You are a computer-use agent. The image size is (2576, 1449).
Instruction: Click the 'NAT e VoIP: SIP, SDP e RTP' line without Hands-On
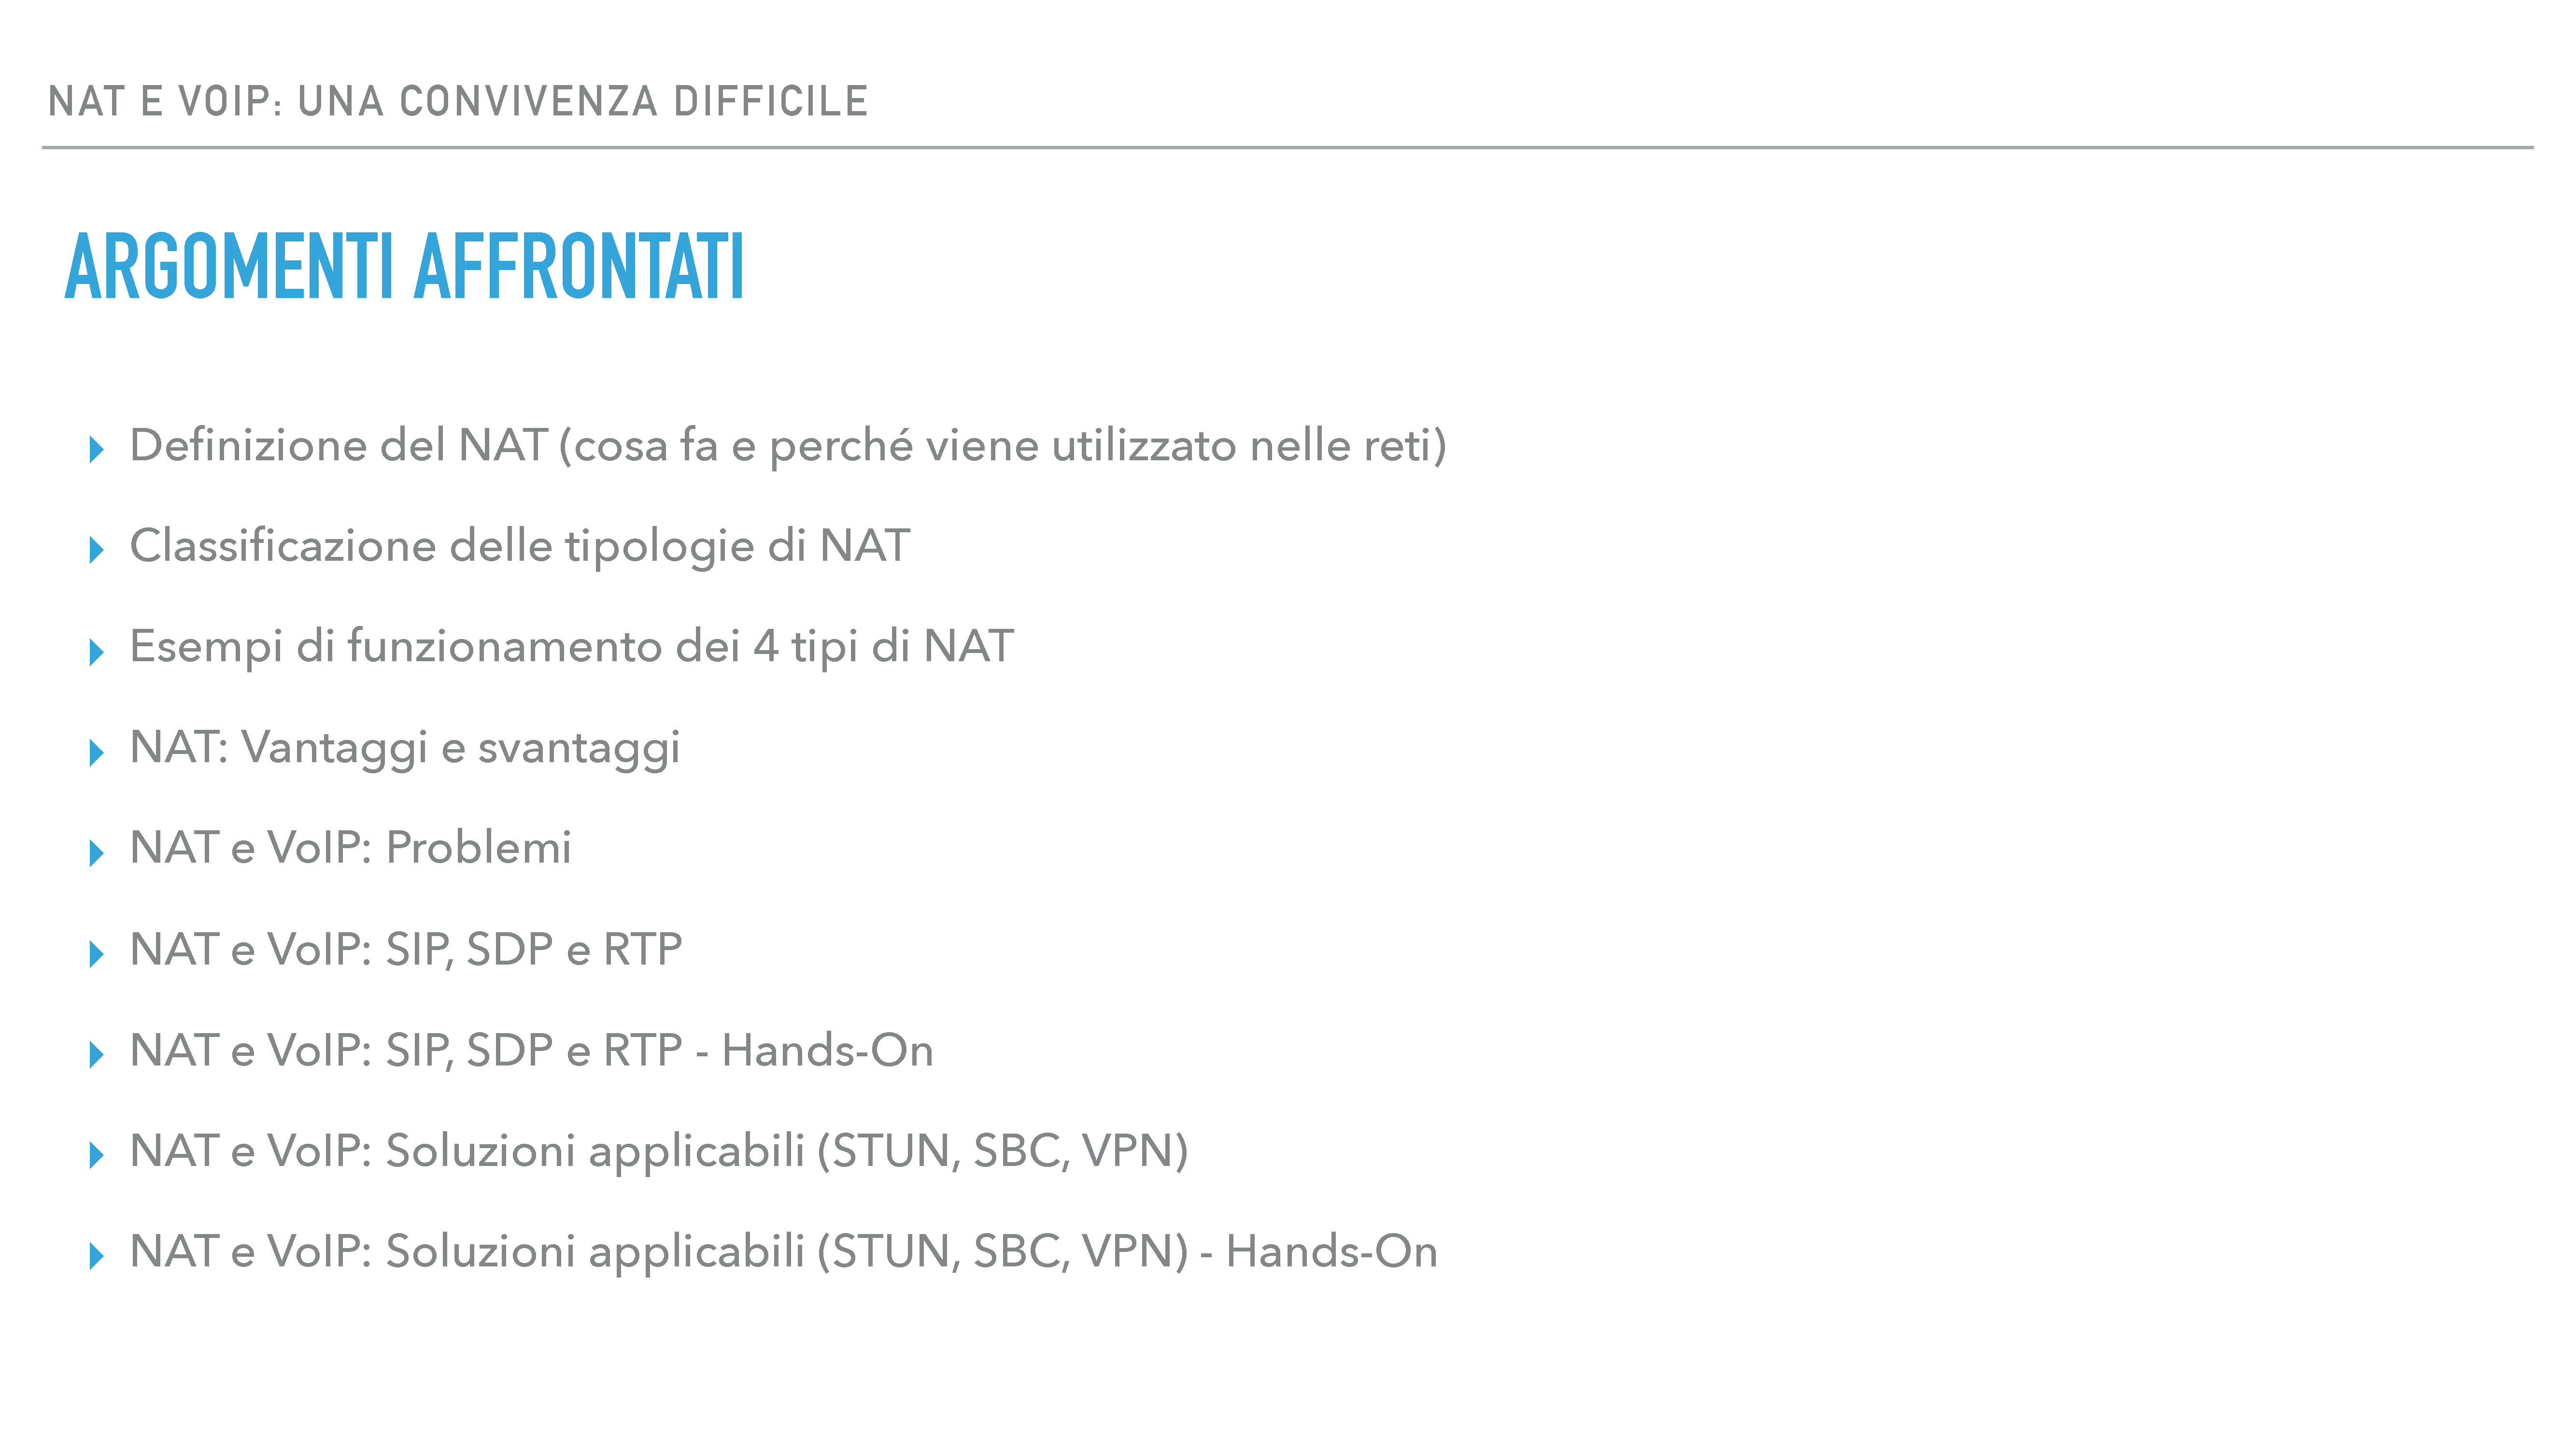pos(406,950)
